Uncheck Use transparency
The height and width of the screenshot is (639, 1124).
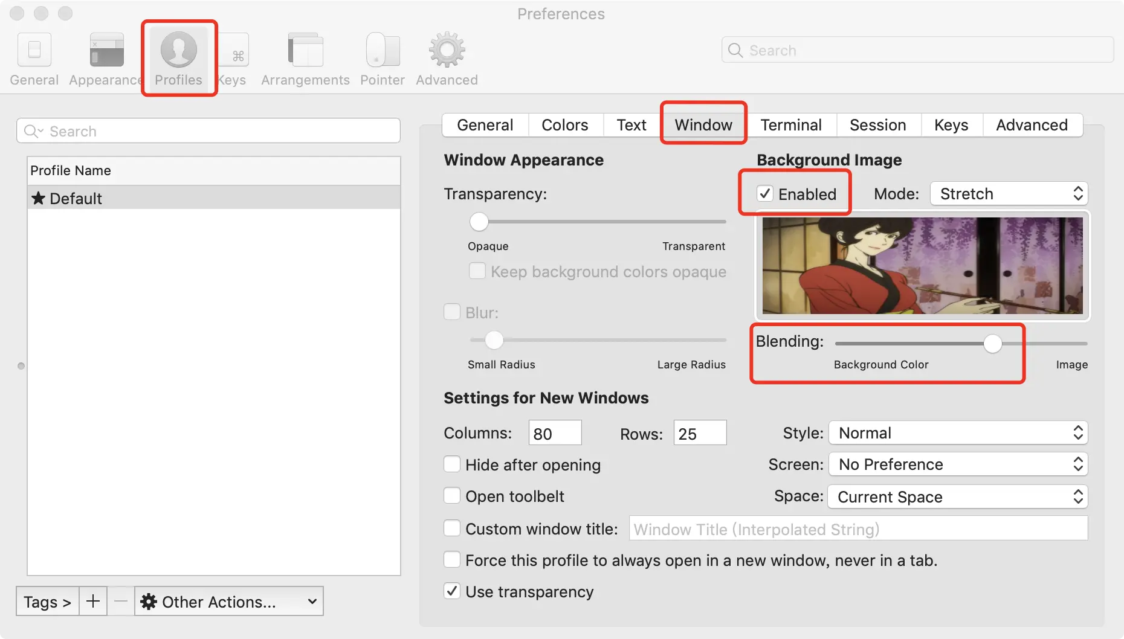point(452,591)
